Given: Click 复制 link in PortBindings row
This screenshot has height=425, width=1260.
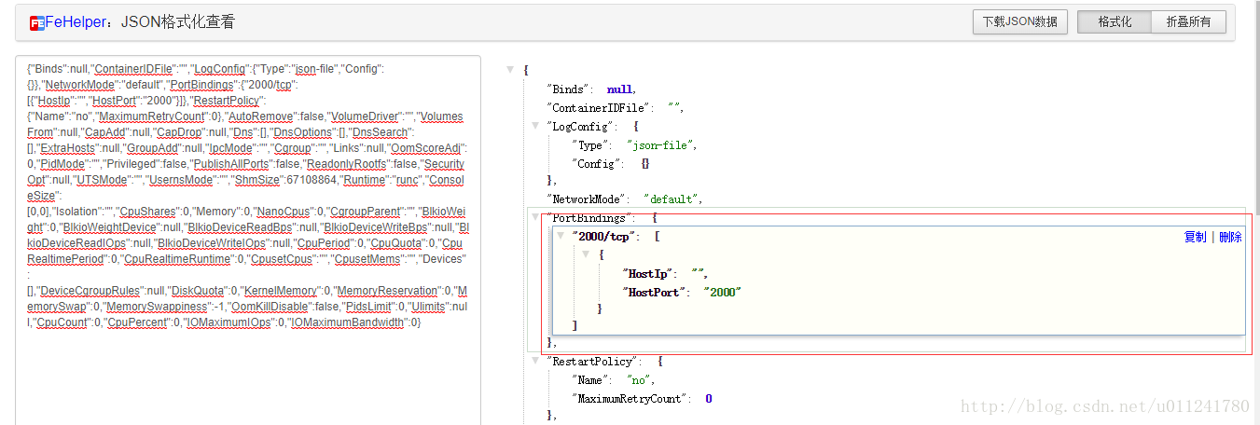Looking at the screenshot, I should [x=1195, y=237].
